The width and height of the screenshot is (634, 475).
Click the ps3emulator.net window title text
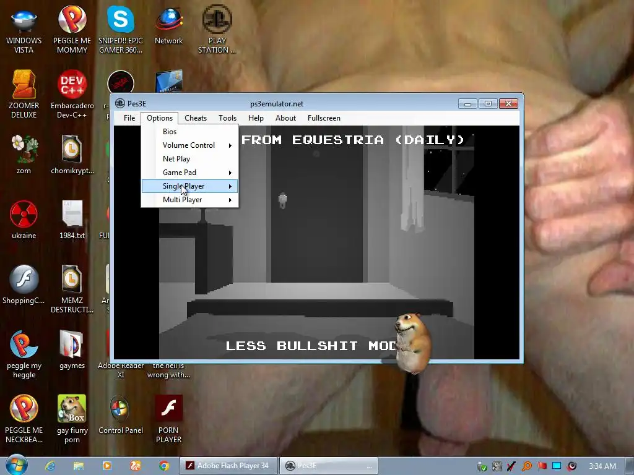click(x=277, y=104)
